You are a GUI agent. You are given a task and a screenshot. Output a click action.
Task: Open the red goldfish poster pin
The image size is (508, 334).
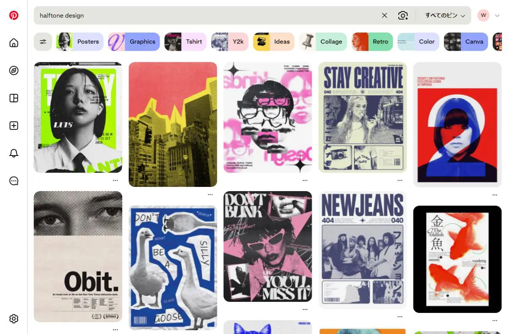pos(457,259)
